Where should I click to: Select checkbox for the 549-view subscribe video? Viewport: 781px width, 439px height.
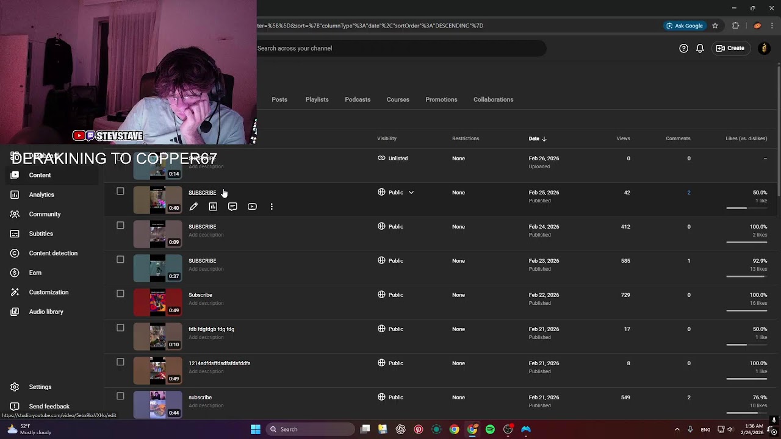coord(120,396)
